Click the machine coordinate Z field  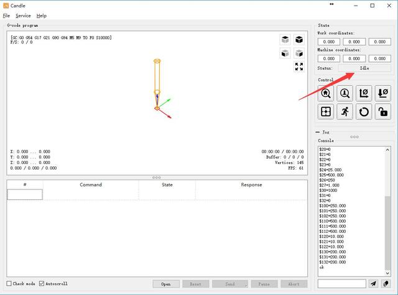coord(380,58)
